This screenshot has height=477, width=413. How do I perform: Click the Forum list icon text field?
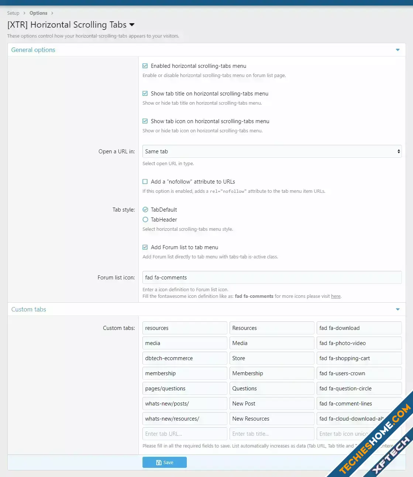click(x=272, y=278)
